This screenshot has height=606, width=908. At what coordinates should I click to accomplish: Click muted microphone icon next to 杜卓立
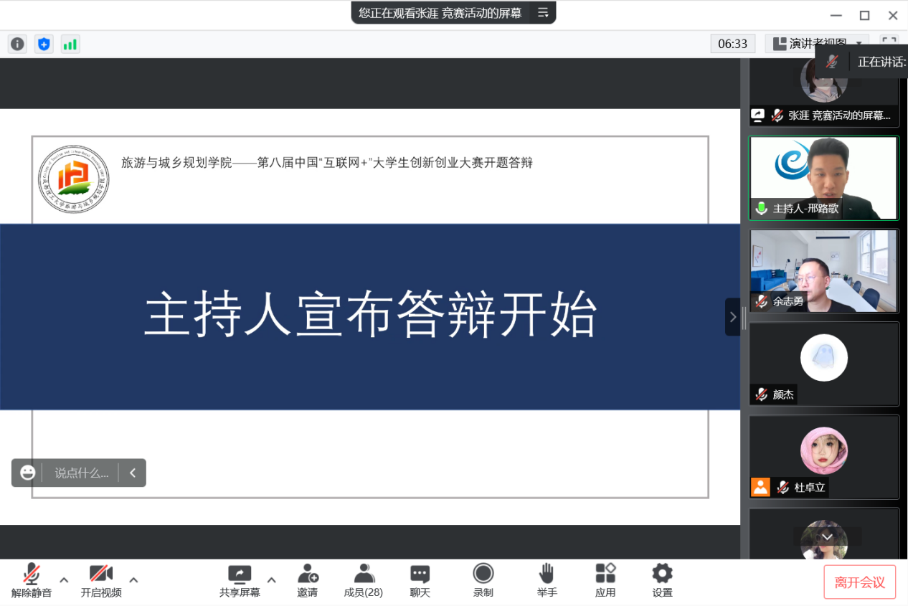(783, 488)
